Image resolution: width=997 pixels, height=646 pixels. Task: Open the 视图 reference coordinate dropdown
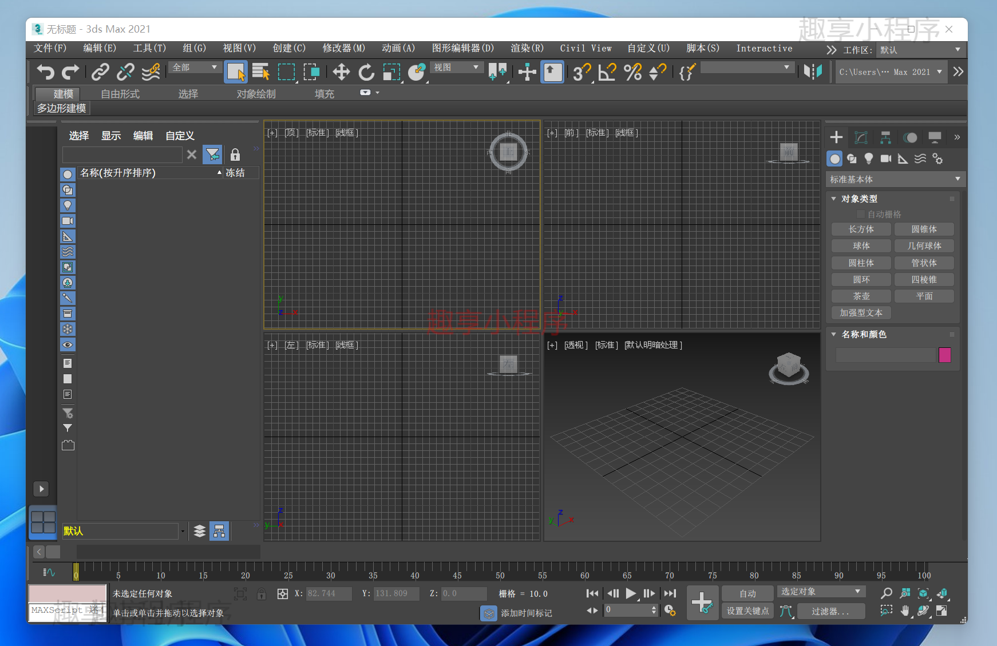point(456,68)
